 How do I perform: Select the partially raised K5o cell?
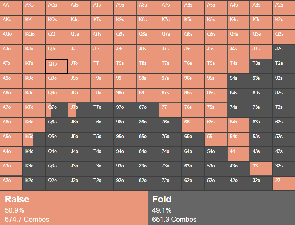pyautogui.click(x=34, y=139)
